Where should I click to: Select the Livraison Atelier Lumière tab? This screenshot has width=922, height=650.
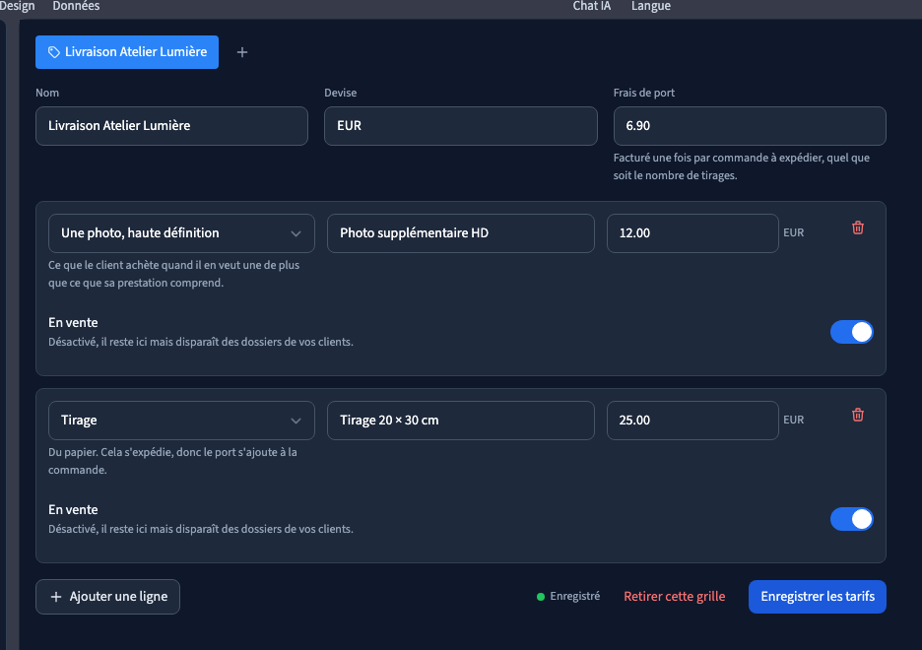(x=127, y=52)
